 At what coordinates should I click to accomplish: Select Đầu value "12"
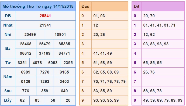[96, 25]
